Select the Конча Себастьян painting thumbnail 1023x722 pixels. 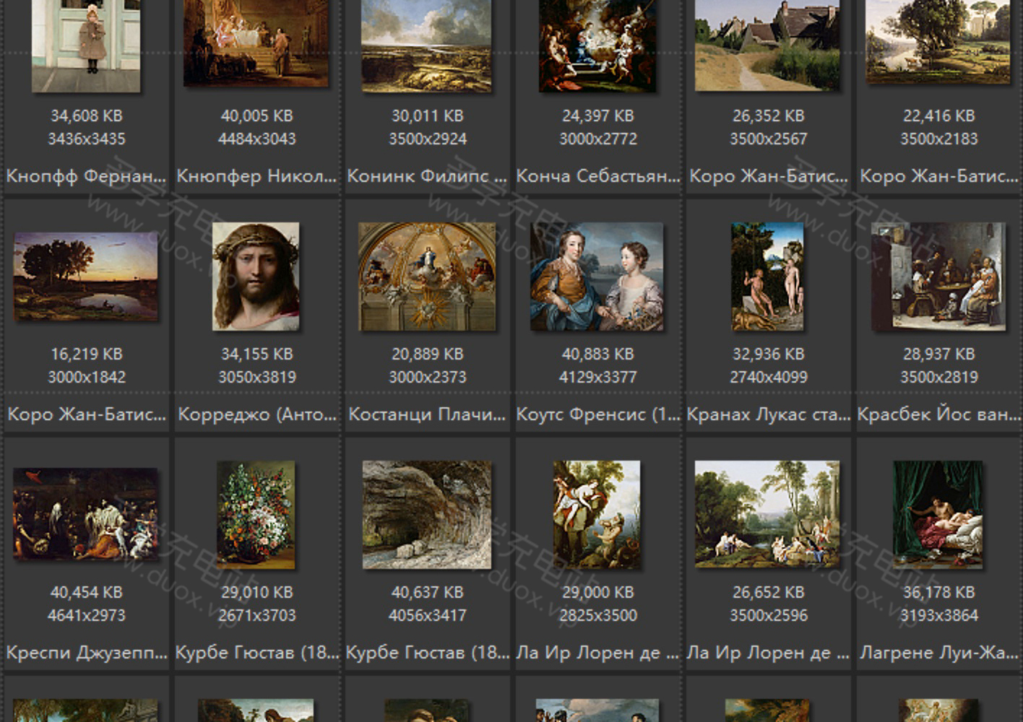(597, 45)
